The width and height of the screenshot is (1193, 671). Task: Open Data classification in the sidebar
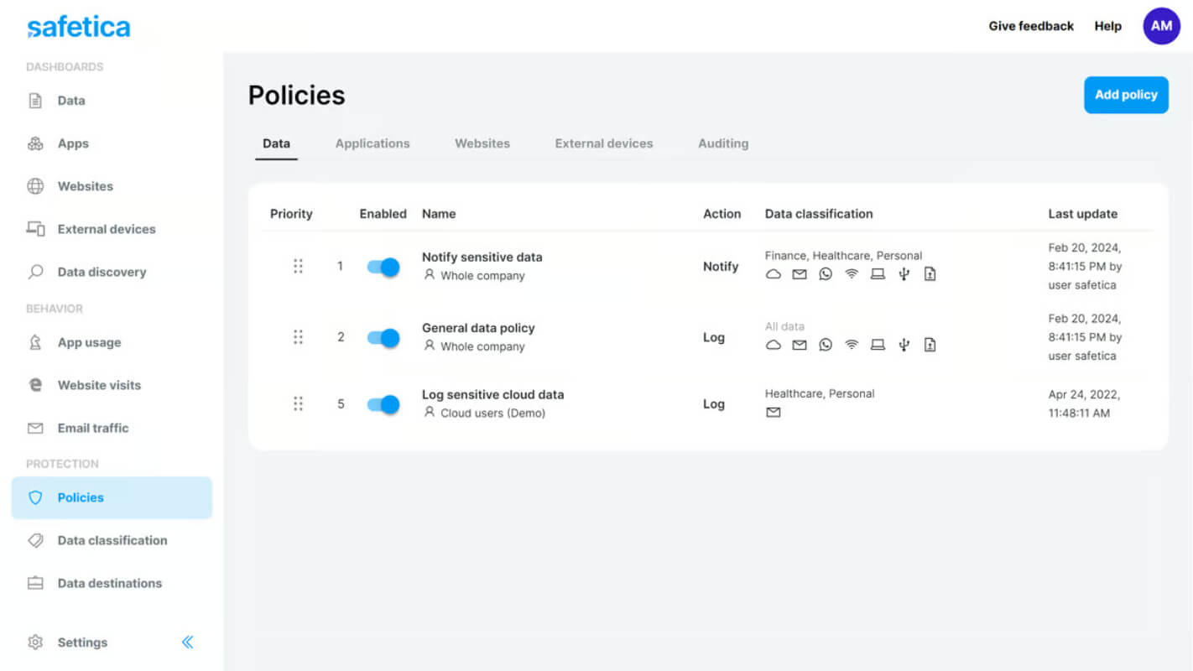pyautogui.click(x=112, y=540)
